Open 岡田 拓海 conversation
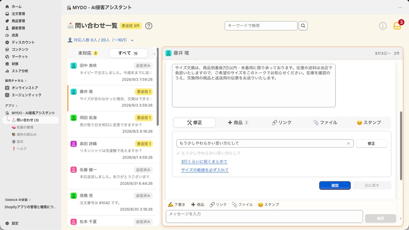 pos(112,124)
